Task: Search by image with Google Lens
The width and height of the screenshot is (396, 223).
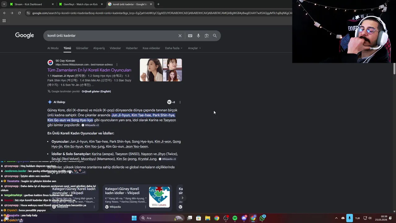Action: (207, 36)
